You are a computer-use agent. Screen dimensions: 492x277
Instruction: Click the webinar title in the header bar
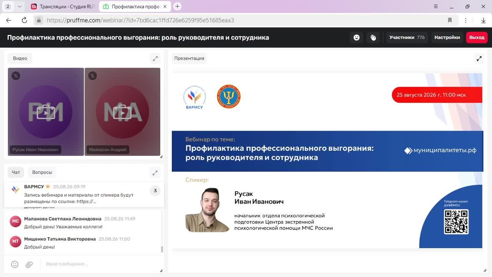click(138, 37)
